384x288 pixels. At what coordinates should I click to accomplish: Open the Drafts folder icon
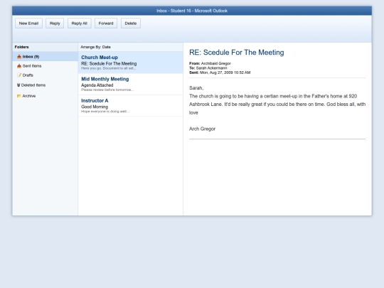19,75
